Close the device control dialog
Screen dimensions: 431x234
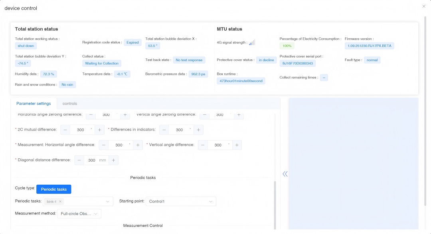tap(424, 6)
